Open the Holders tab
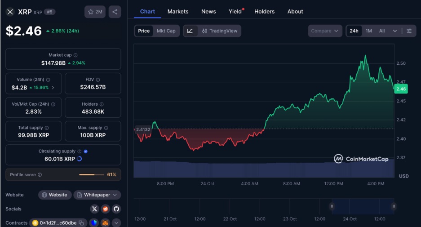Image resolution: width=421 pixels, height=227 pixels. (265, 12)
